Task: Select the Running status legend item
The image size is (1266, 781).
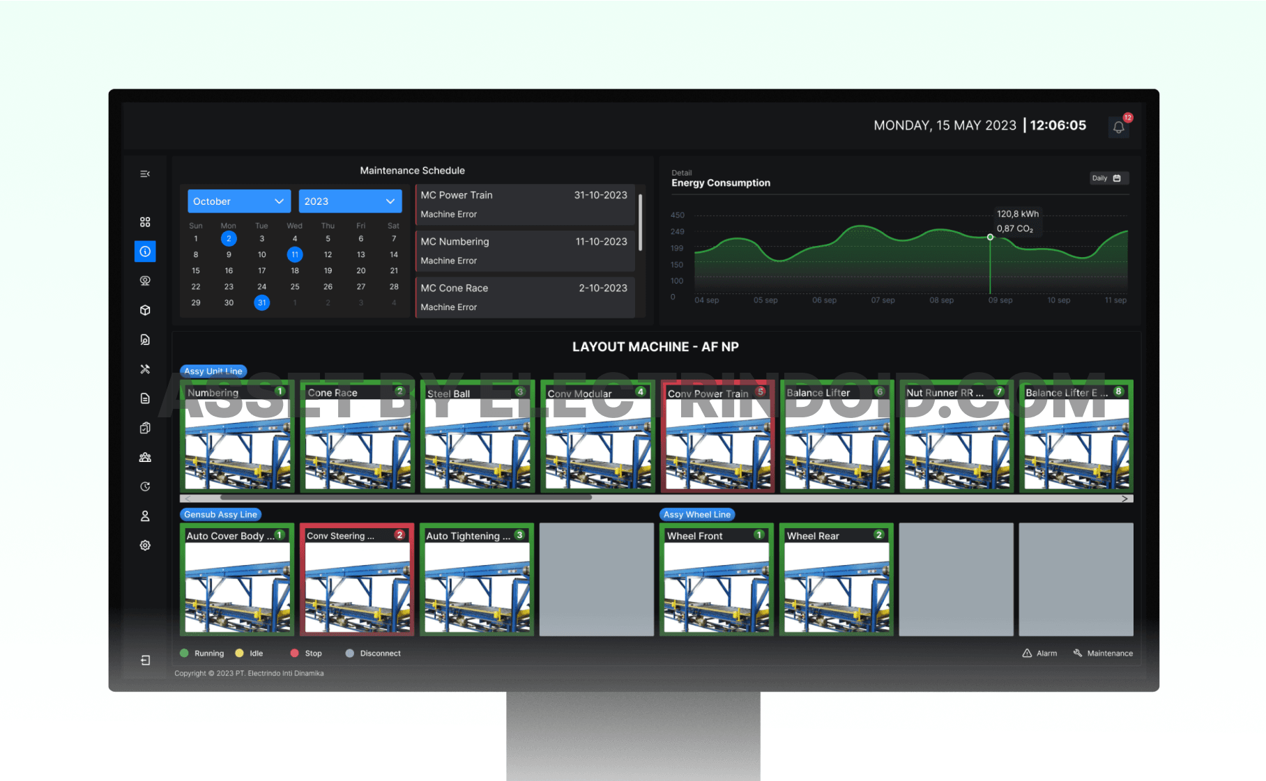Action: pos(202,653)
